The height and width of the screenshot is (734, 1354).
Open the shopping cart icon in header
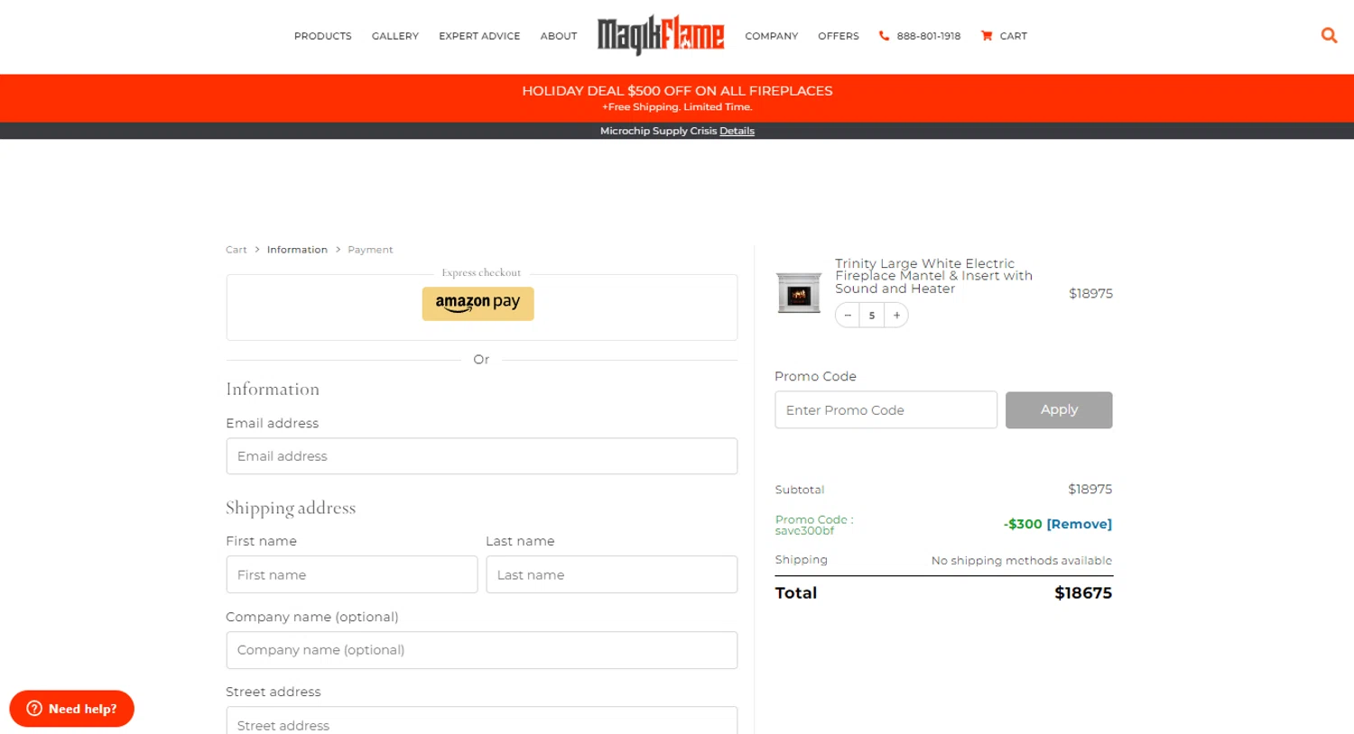coord(987,36)
